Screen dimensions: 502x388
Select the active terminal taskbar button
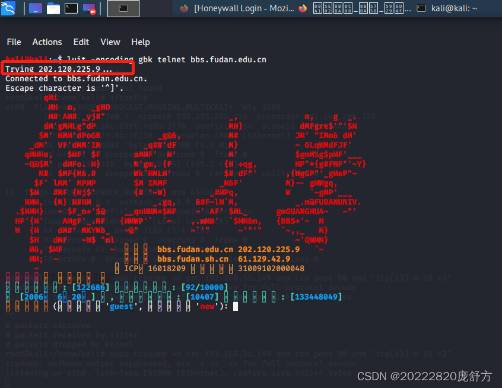123,9
